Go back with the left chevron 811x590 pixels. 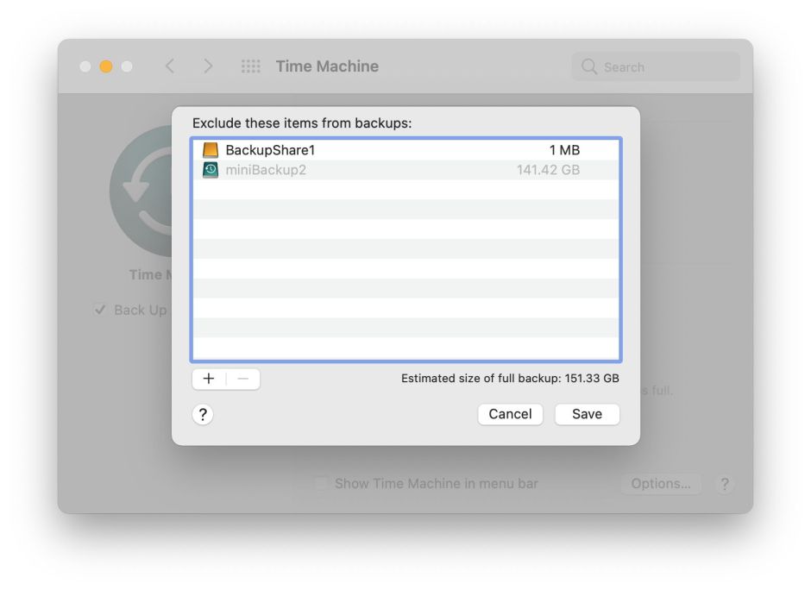pos(170,66)
